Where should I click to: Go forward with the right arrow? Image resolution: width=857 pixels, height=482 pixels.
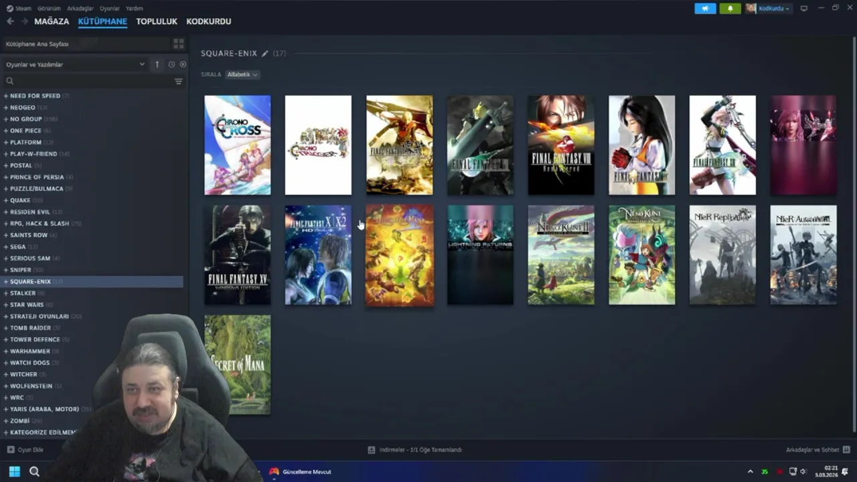(x=24, y=21)
